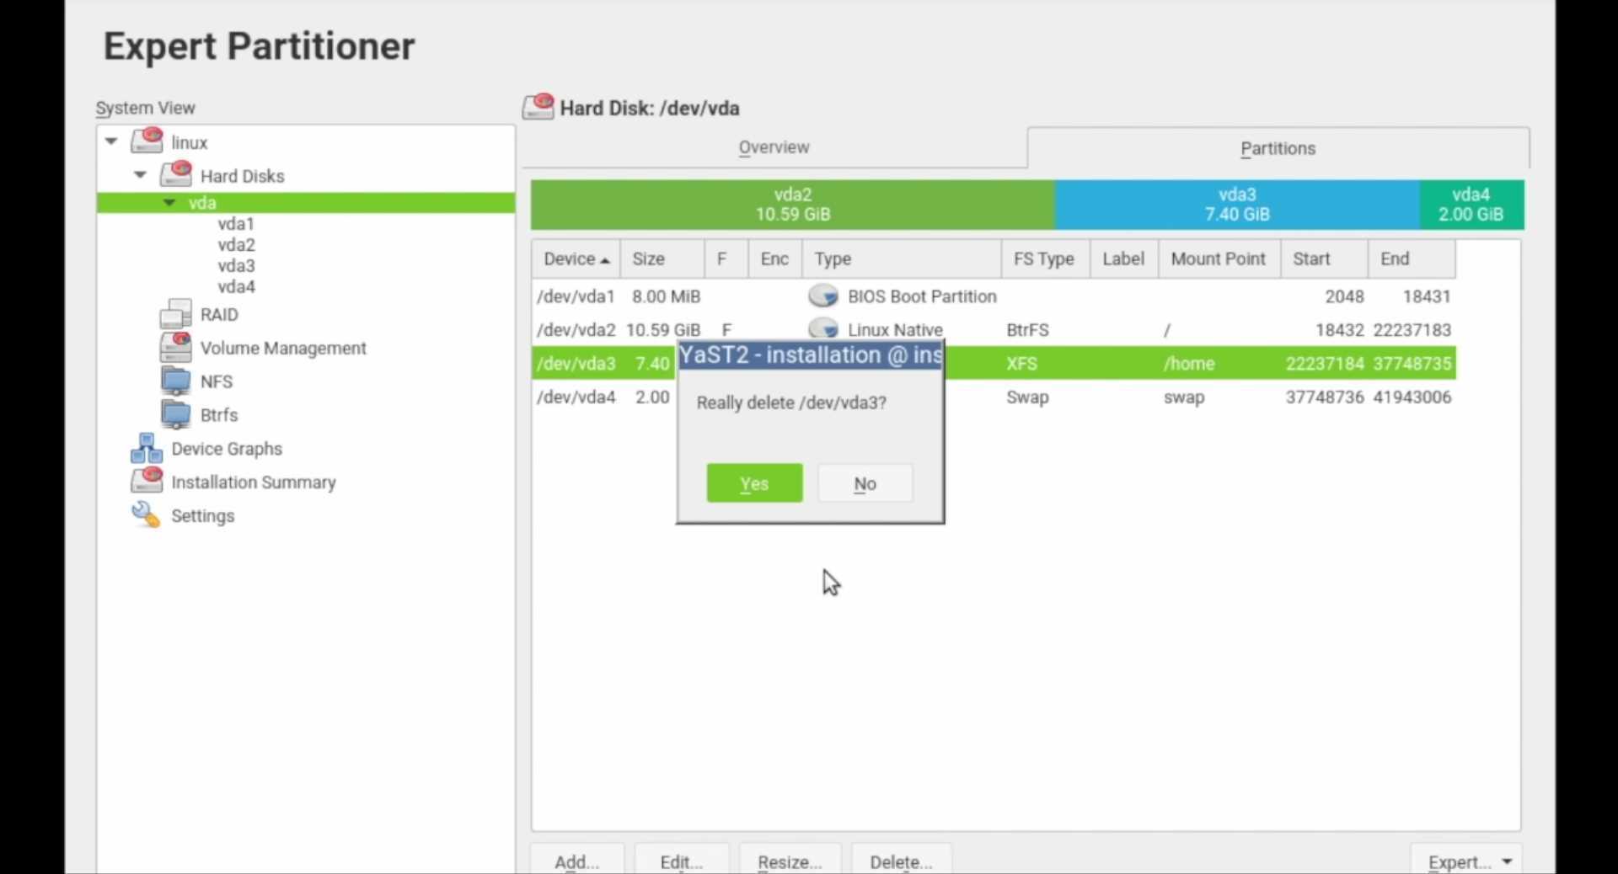This screenshot has width=1618, height=874.
Task: Open Settings in the System View
Action: click(x=203, y=516)
